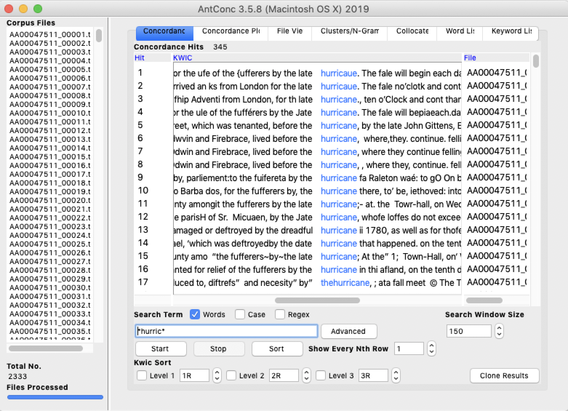The height and width of the screenshot is (411, 568).
Task: Click the Level 2 sort position stepper
Action: (307, 375)
